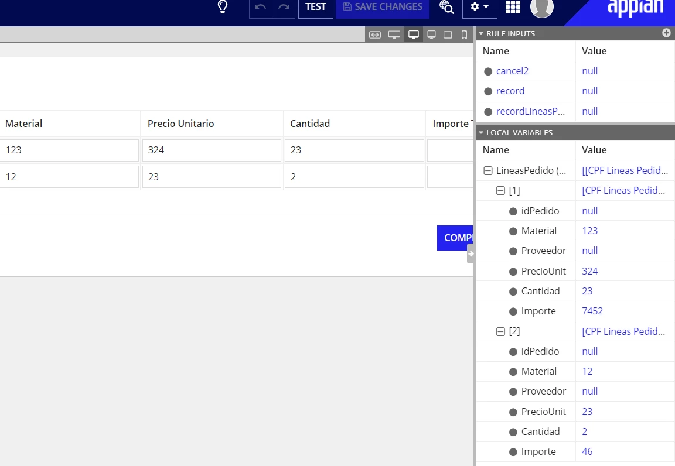This screenshot has height=466, width=675.
Task: Click the TEST button
Action: click(316, 7)
